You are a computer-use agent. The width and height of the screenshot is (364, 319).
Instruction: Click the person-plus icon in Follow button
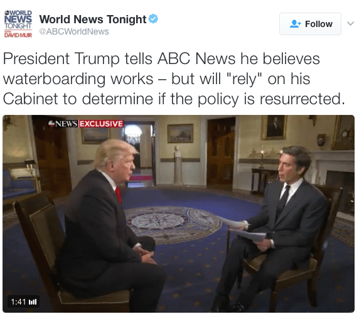pos(296,24)
